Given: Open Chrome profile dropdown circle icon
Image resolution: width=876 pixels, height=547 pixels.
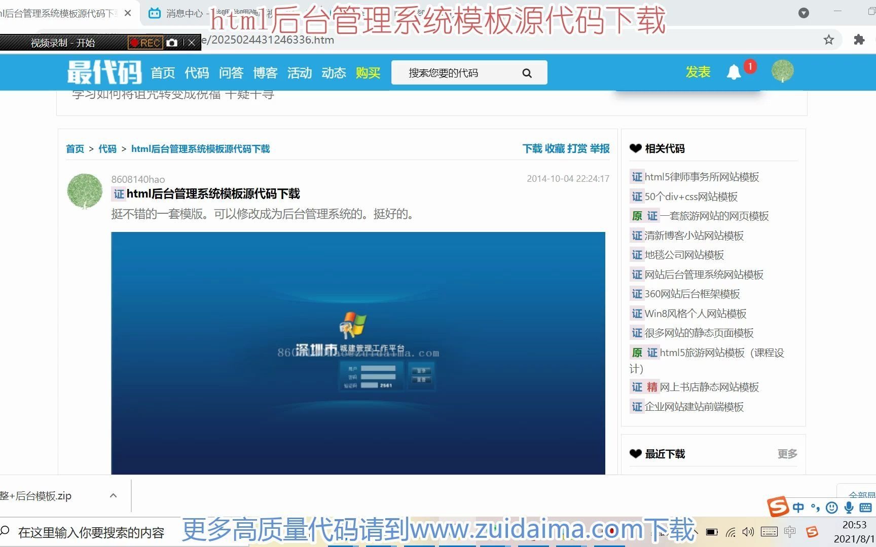Looking at the screenshot, I should click(x=804, y=13).
